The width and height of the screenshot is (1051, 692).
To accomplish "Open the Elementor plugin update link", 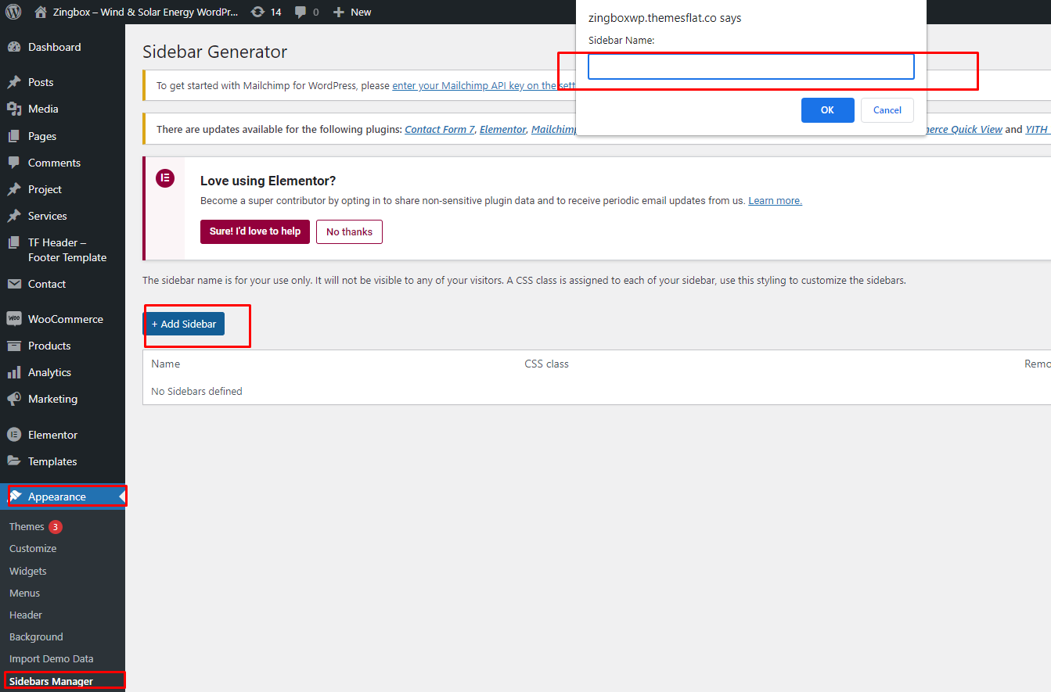I will [x=502, y=129].
